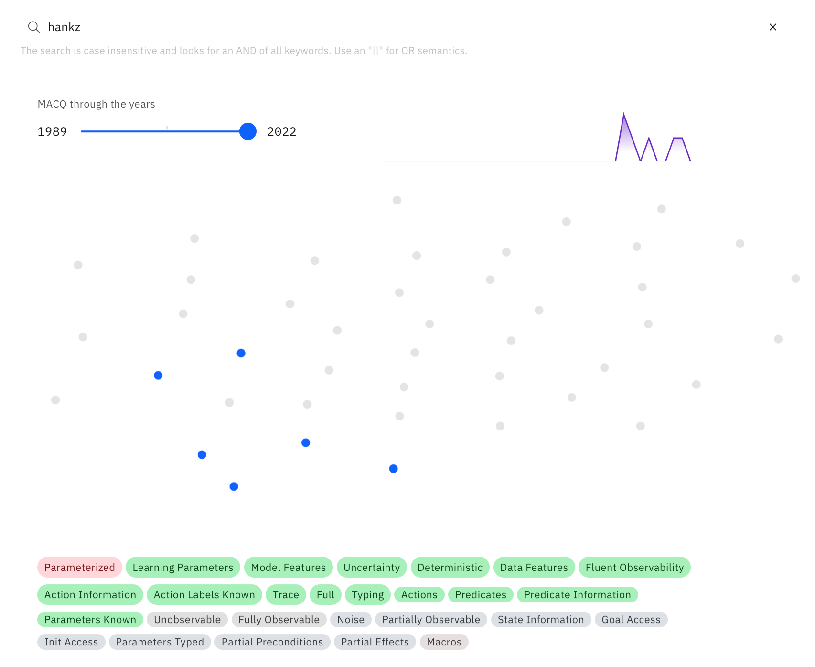Toggle the Fluent Observability tag
Screen dimensions: 815x667
(634, 568)
